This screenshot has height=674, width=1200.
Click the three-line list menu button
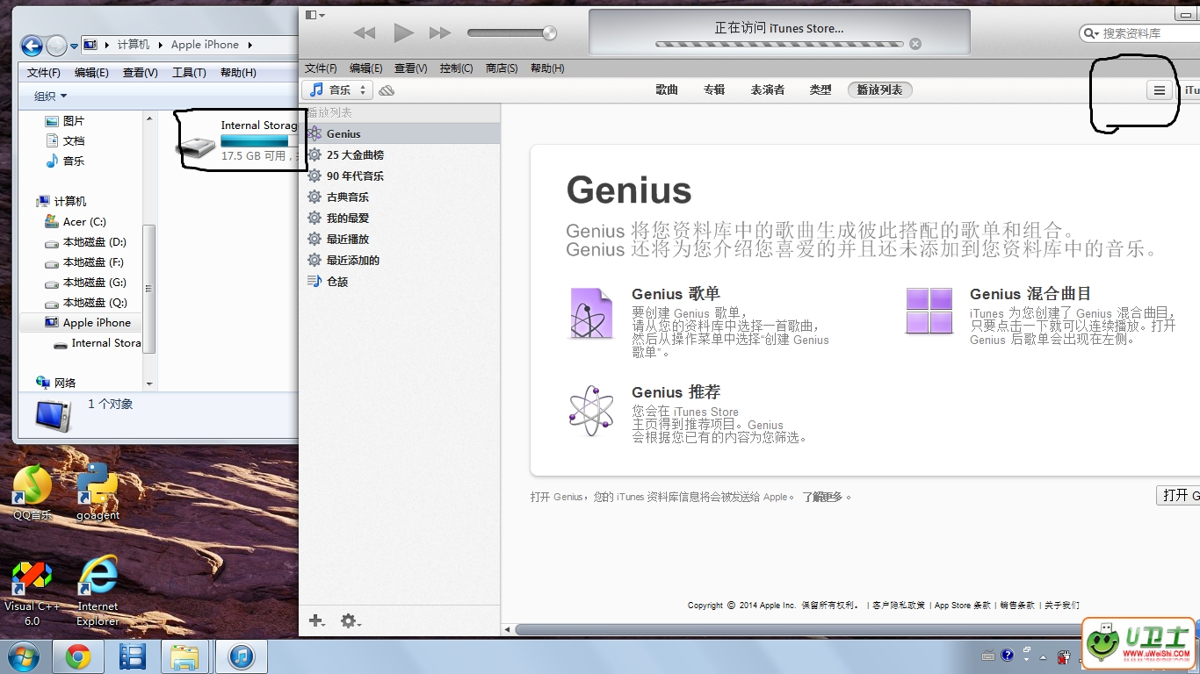(x=1160, y=90)
